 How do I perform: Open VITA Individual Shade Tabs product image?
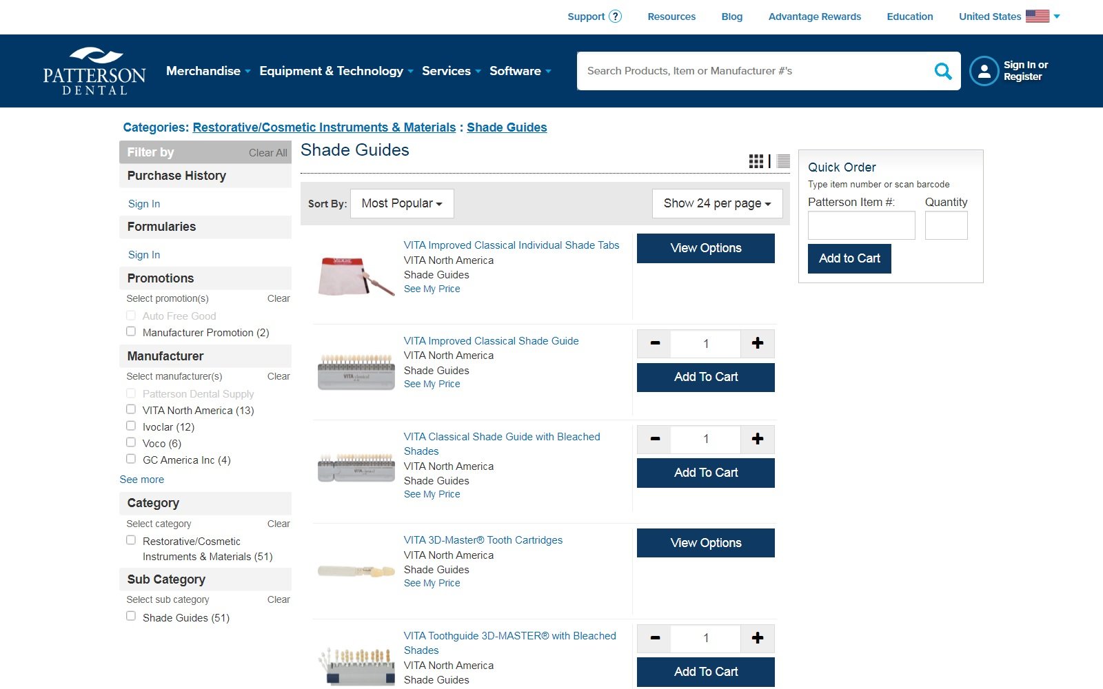(x=356, y=276)
